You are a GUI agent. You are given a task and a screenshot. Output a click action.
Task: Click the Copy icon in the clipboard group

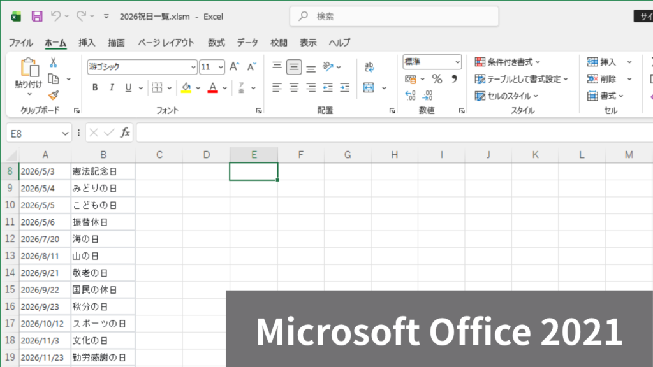(x=54, y=78)
